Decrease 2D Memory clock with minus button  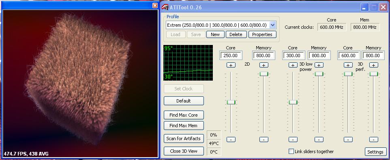coord(264,139)
